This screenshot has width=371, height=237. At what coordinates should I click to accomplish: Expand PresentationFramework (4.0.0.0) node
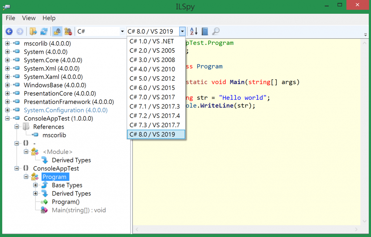click(7, 102)
